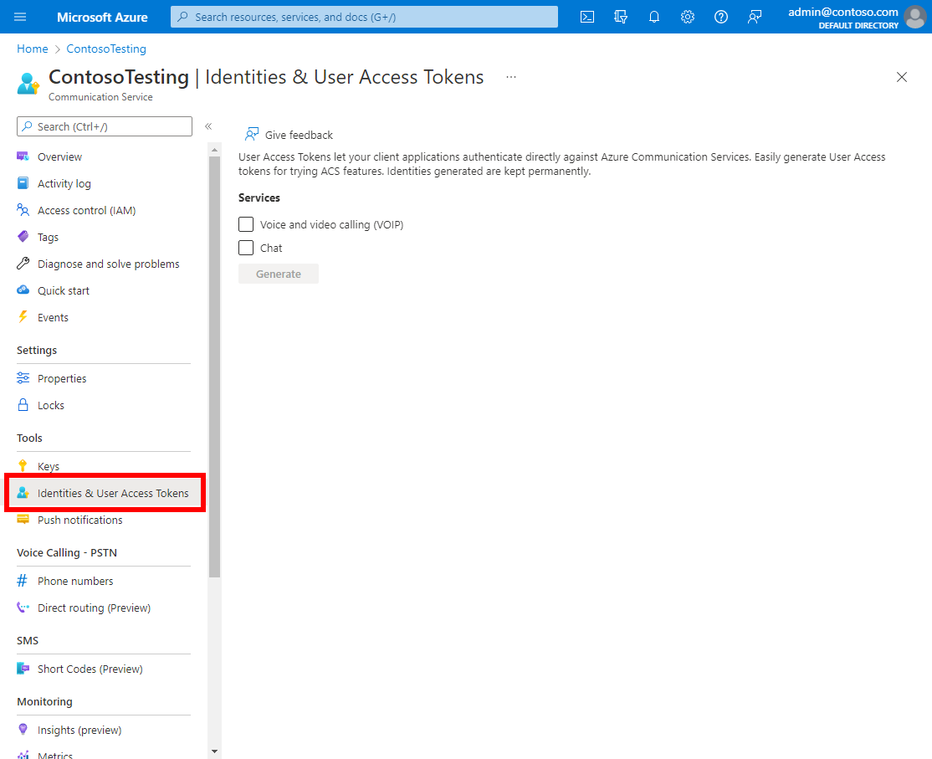This screenshot has height=759, width=932.
Task: Click the Generate button
Action: tap(279, 274)
